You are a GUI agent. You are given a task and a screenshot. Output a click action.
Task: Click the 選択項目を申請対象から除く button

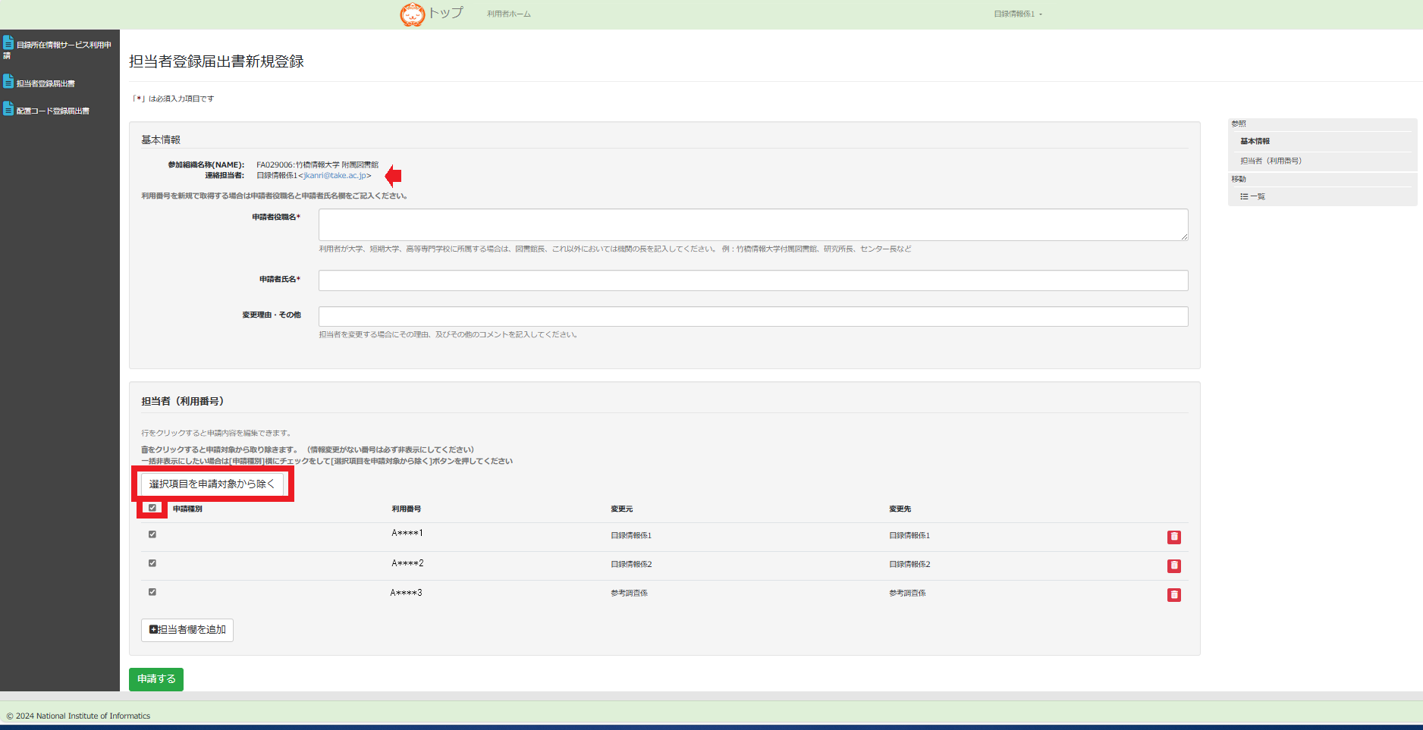click(212, 484)
